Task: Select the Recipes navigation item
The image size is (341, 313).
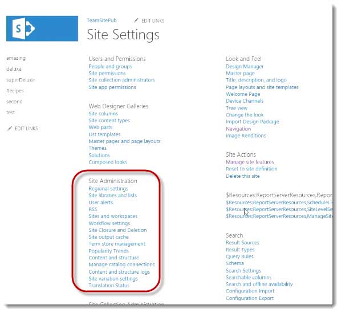Action: click(x=15, y=91)
